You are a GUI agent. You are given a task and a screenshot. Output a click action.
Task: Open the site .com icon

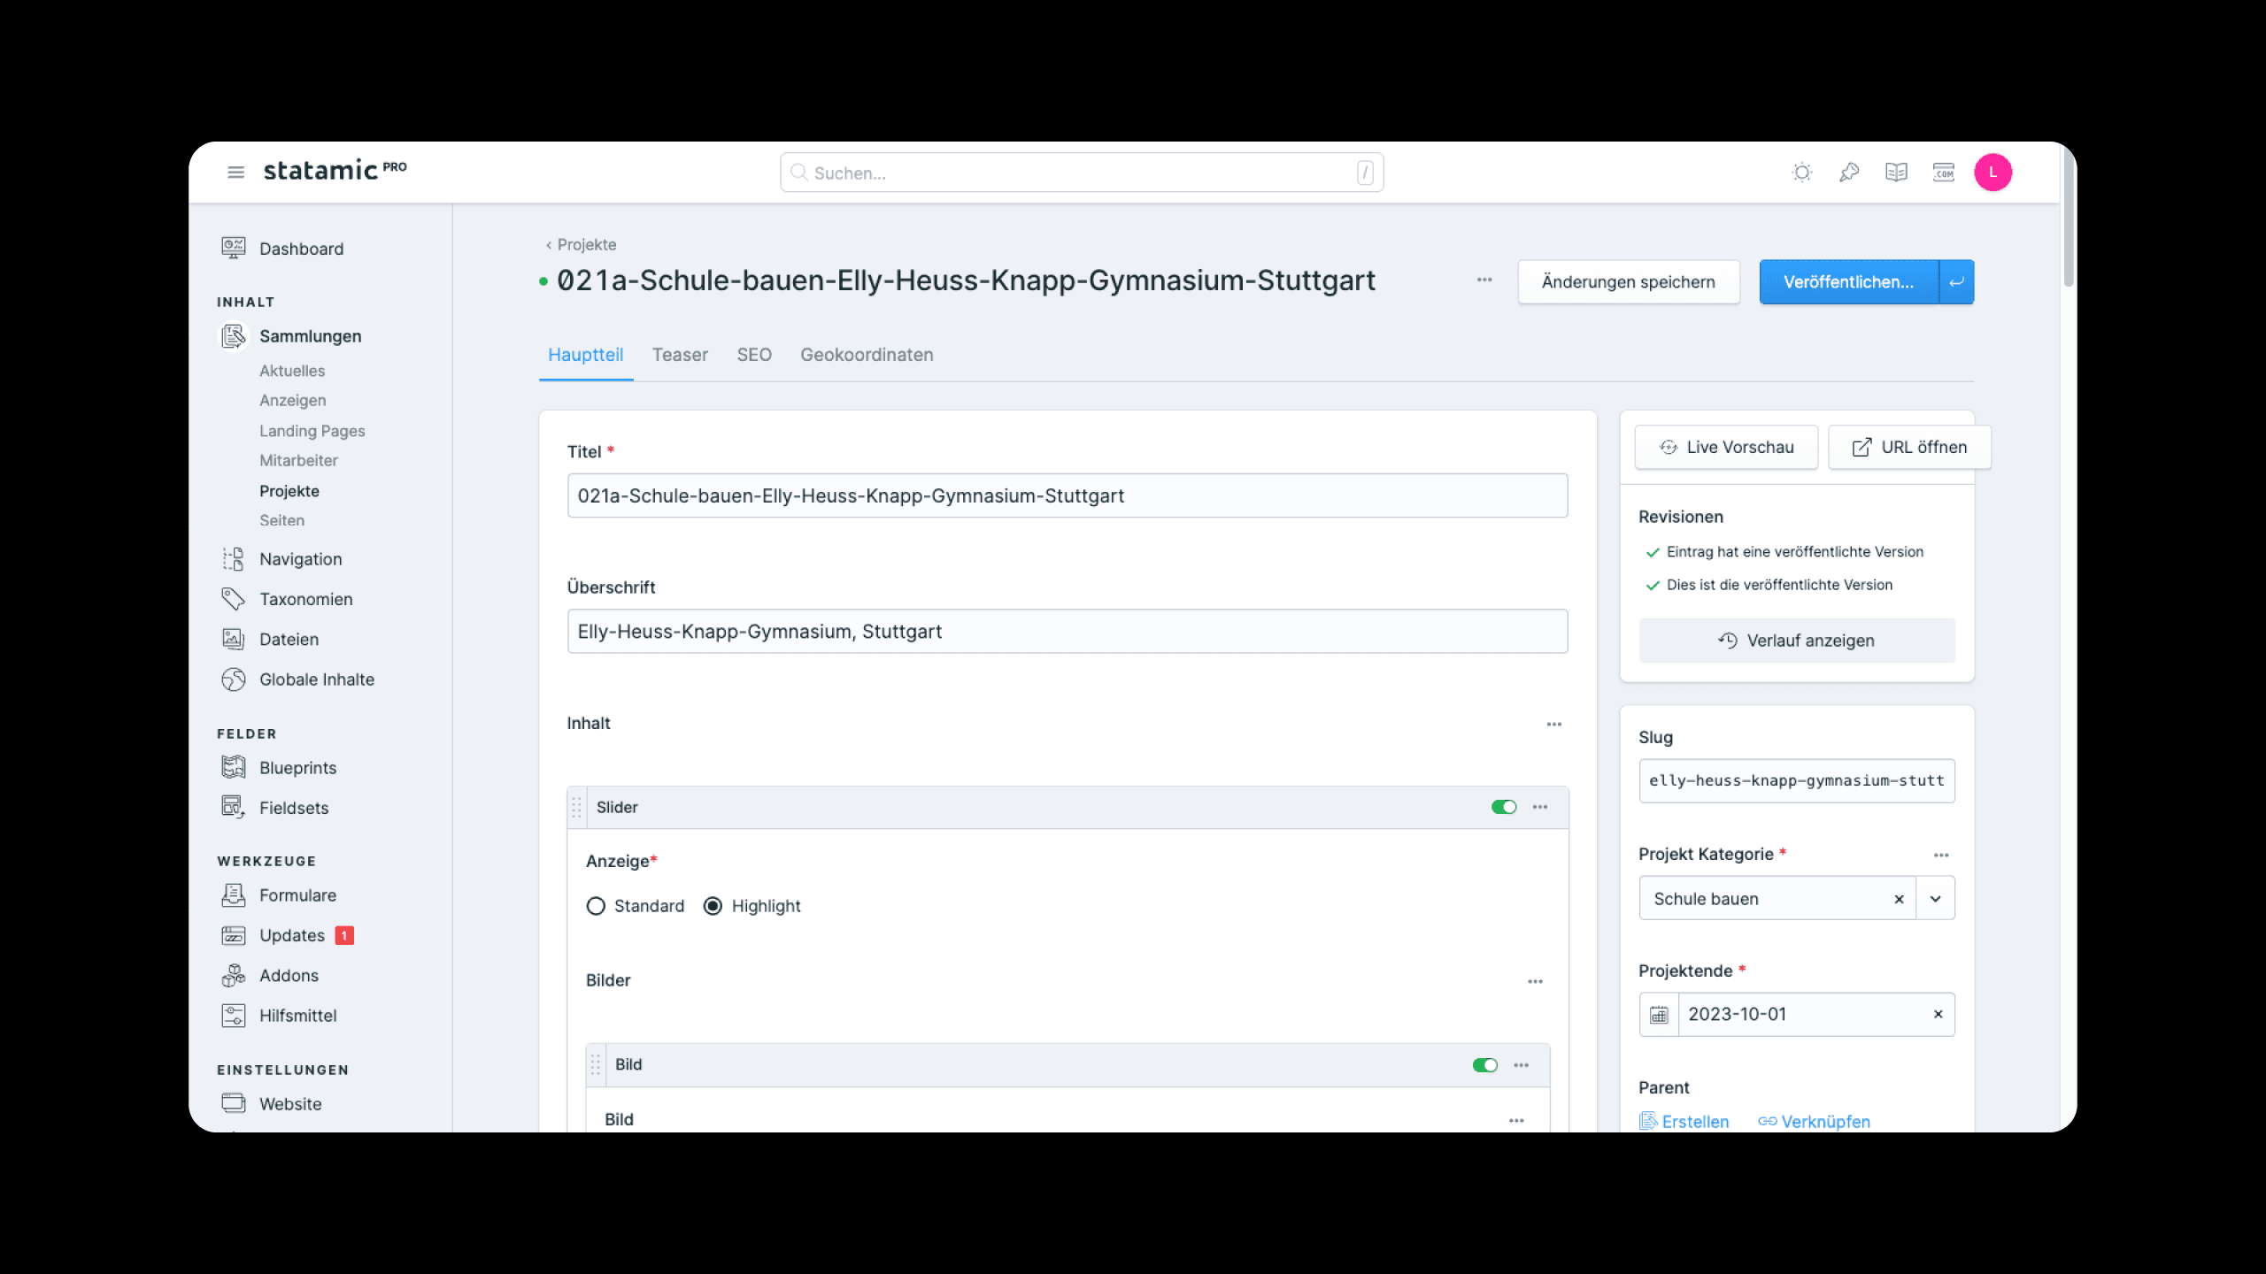pos(1944,173)
